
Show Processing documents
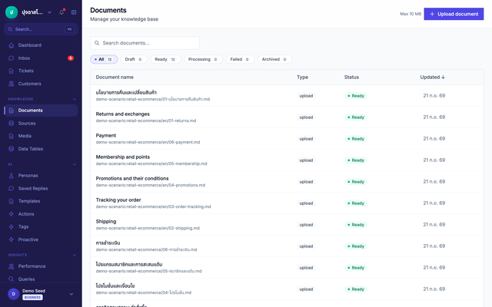click(x=203, y=59)
